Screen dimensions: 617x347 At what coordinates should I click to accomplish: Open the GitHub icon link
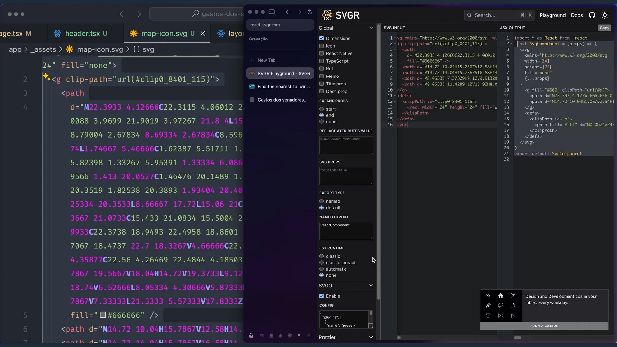coord(592,15)
